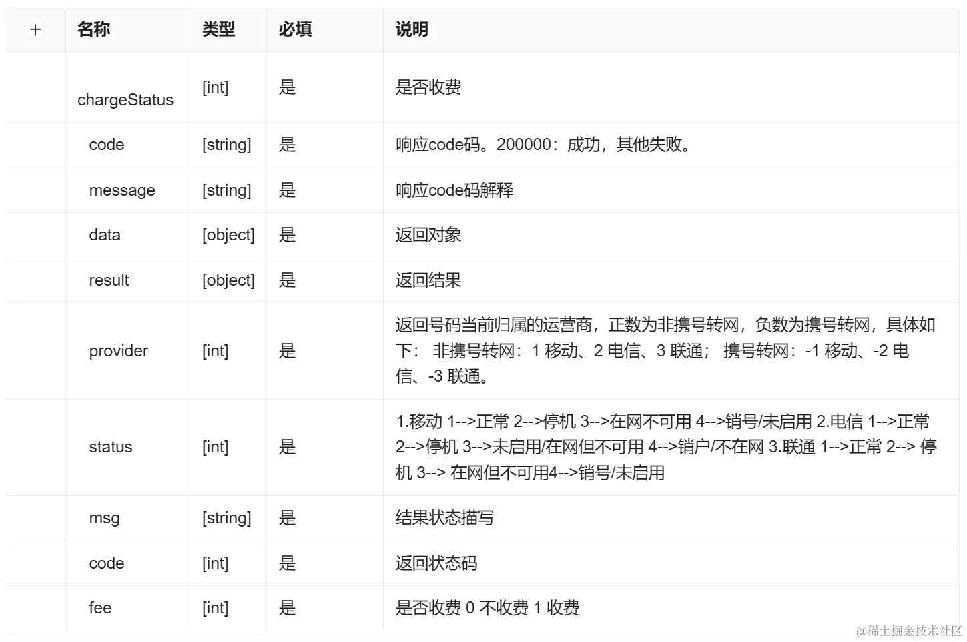Click the 返回状态码 description
Screen dimensions: 967x642
click(x=436, y=563)
